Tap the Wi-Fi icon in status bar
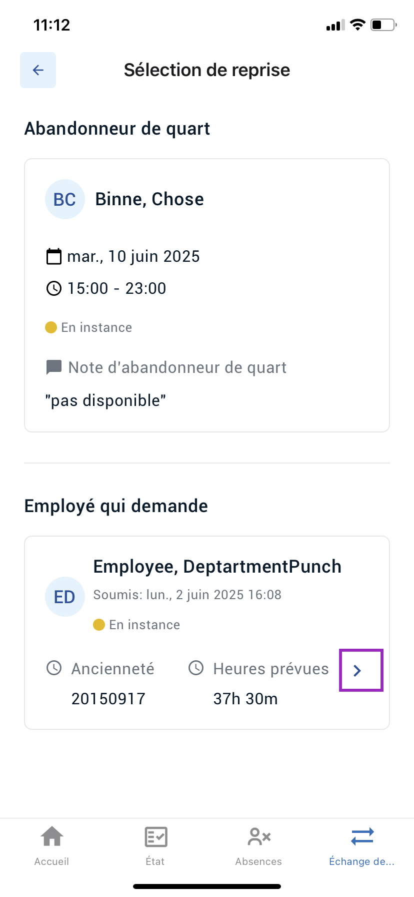 coord(357,25)
